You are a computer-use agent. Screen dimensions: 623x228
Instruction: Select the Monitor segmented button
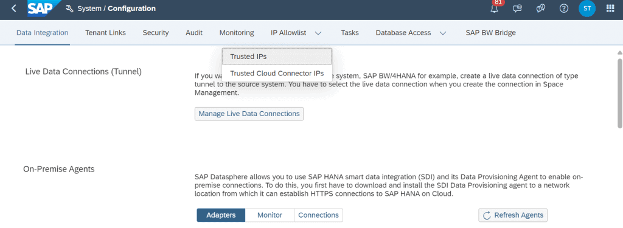click(x=270, y=215)
